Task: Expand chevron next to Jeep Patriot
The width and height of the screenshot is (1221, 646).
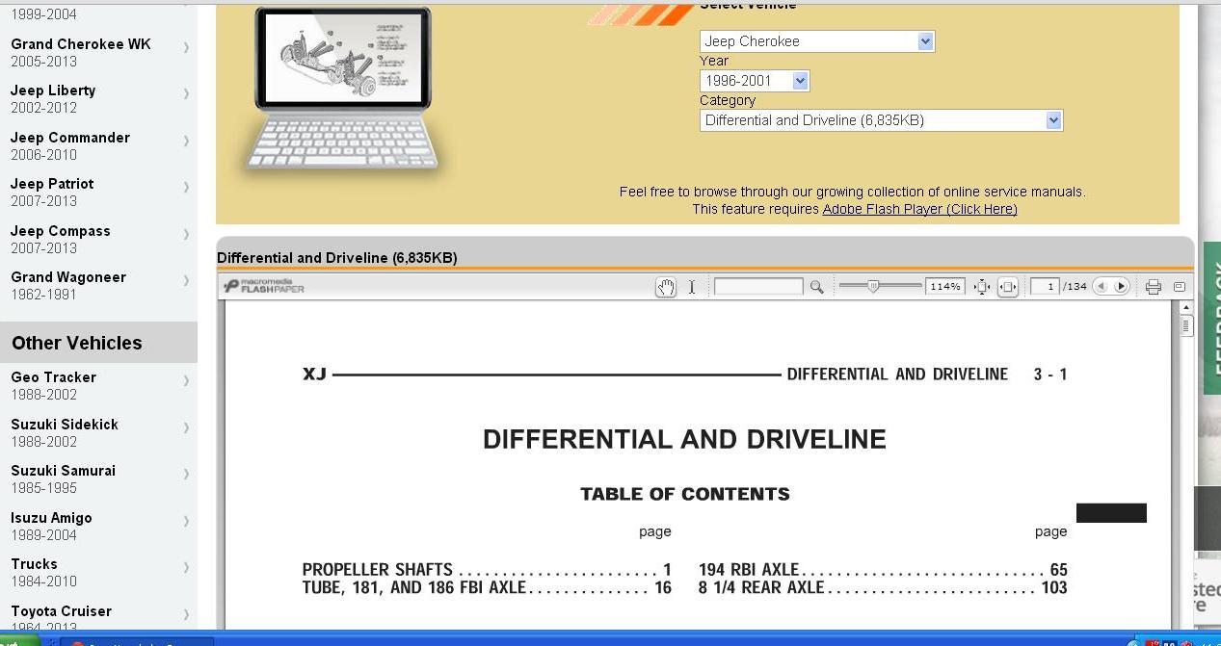Action: [186, 187]
